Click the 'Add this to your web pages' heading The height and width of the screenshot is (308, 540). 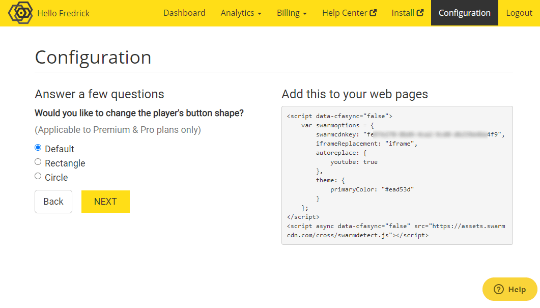pos(355,94)
